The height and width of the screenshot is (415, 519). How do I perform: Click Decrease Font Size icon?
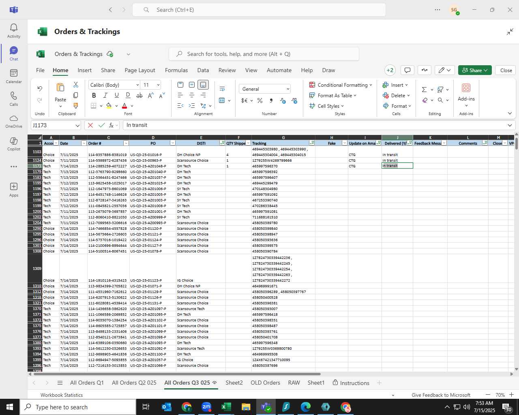tap(162, 95)
